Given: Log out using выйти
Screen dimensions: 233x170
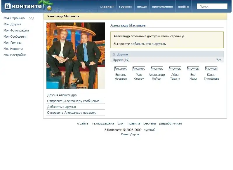Looking at the screenshot, I should (183, 6).
